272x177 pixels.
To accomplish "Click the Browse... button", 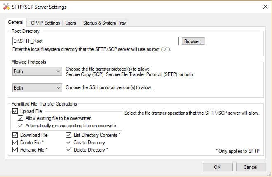I will click(x=193, y=41).
